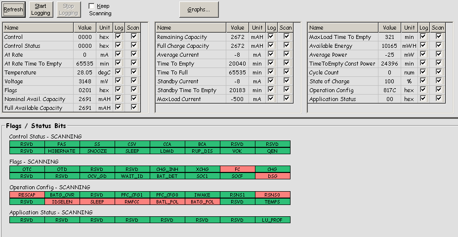Select the Voltage value 3148
Viewport: 458px width, 237px height.
[84, 81]
